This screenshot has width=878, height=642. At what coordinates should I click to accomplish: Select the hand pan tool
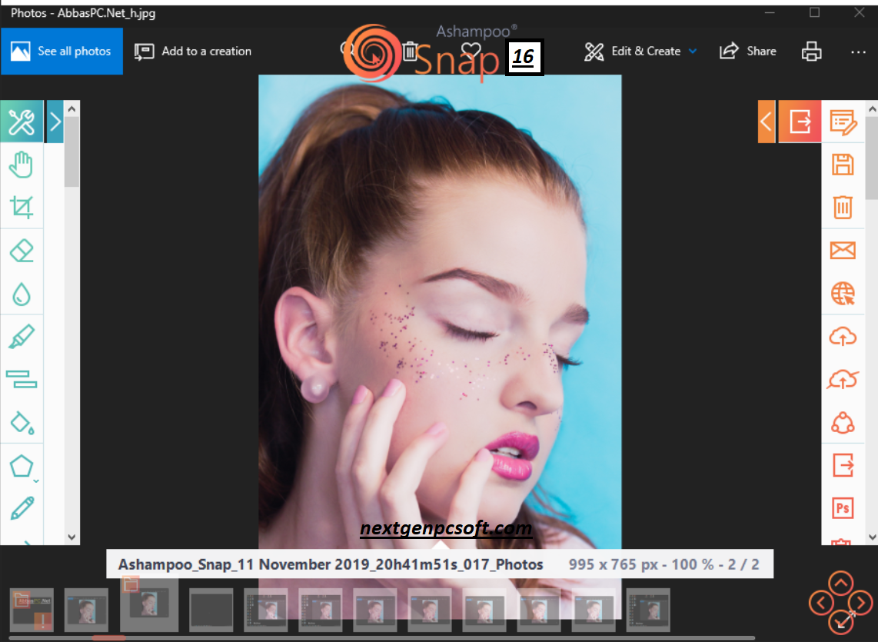(22, 165)
